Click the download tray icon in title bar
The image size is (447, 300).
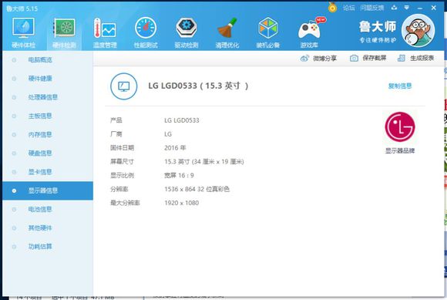tap(395, 8)
